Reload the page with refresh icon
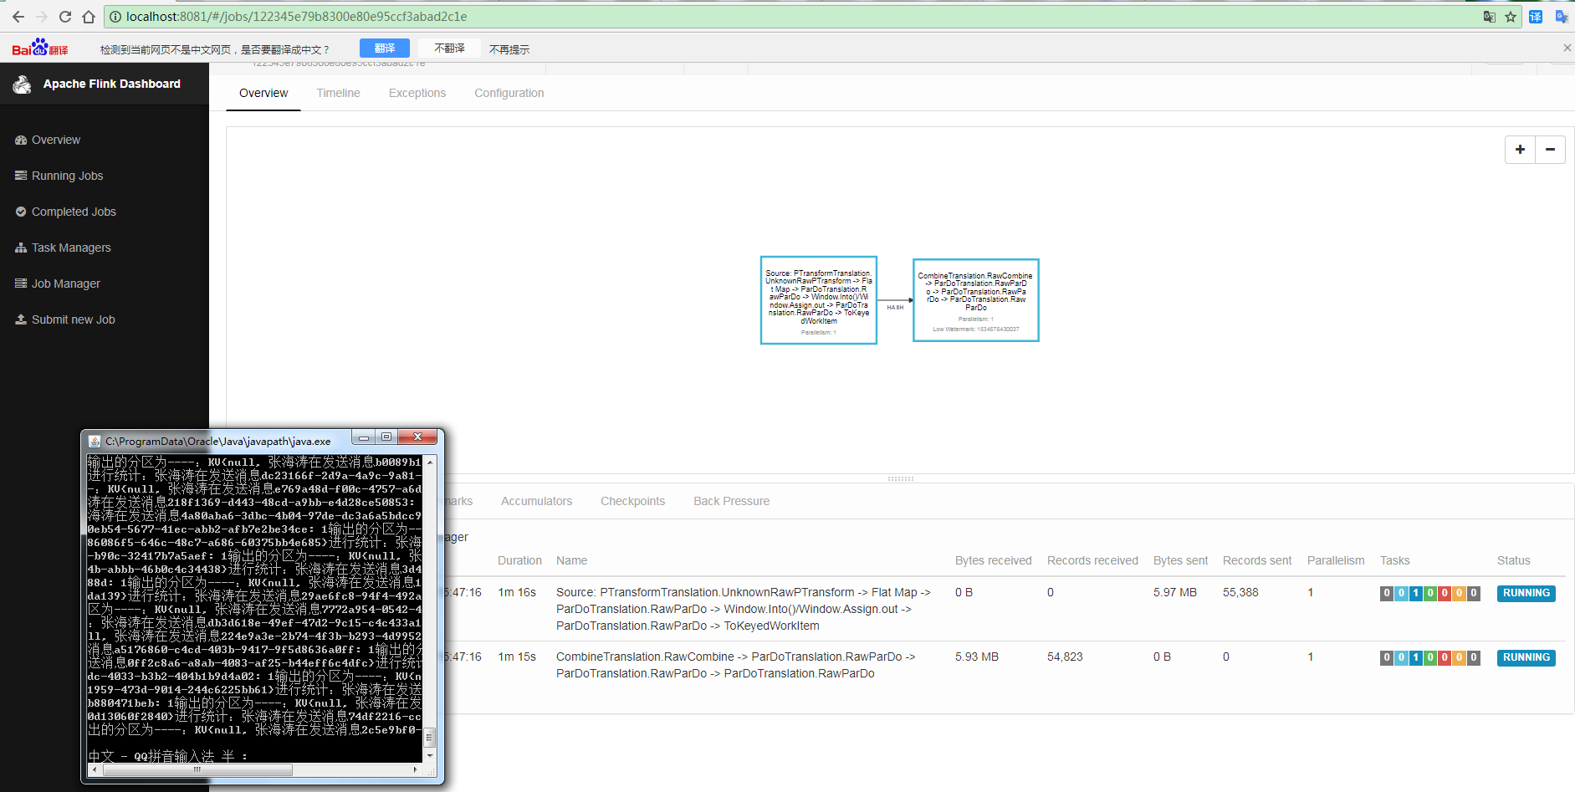The width and height of the screenshot is (1575, 792). coord(65,17)
